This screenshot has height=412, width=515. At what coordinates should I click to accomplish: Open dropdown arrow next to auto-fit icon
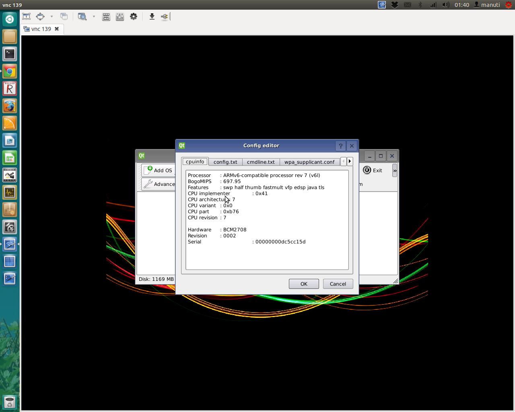coord(51,16)
